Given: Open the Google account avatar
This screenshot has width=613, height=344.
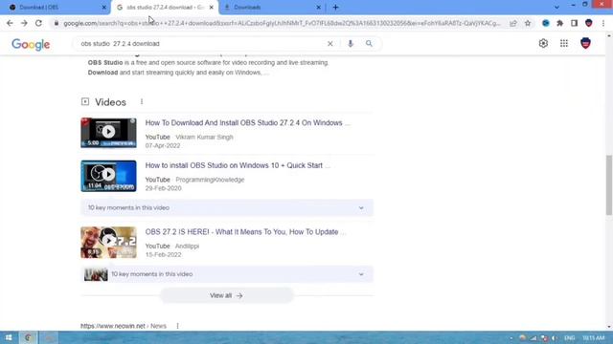Looking at the screenshot, I should [585, 43].
